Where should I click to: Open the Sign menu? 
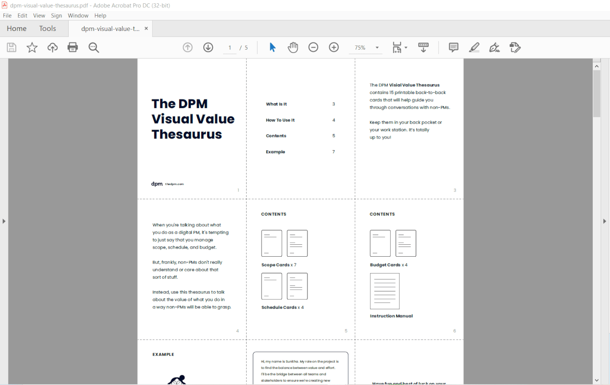pyautogui.click(x=56, y=16)
